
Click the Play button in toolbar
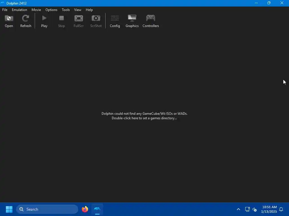(44, 21)
